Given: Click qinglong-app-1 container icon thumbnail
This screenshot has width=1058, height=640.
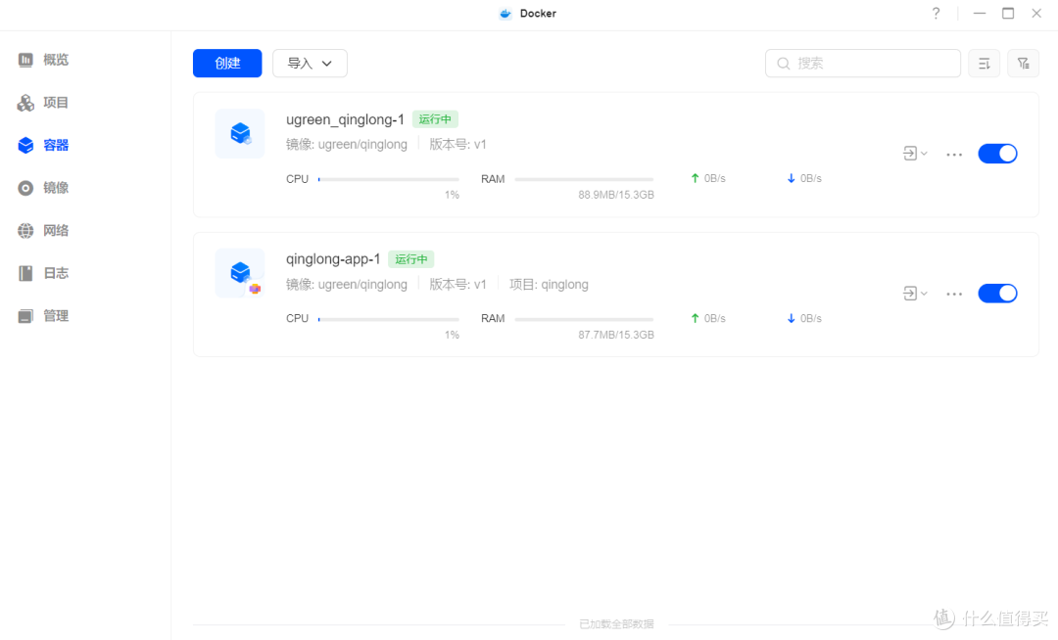Looking at the screenshot, I should 240,273.
